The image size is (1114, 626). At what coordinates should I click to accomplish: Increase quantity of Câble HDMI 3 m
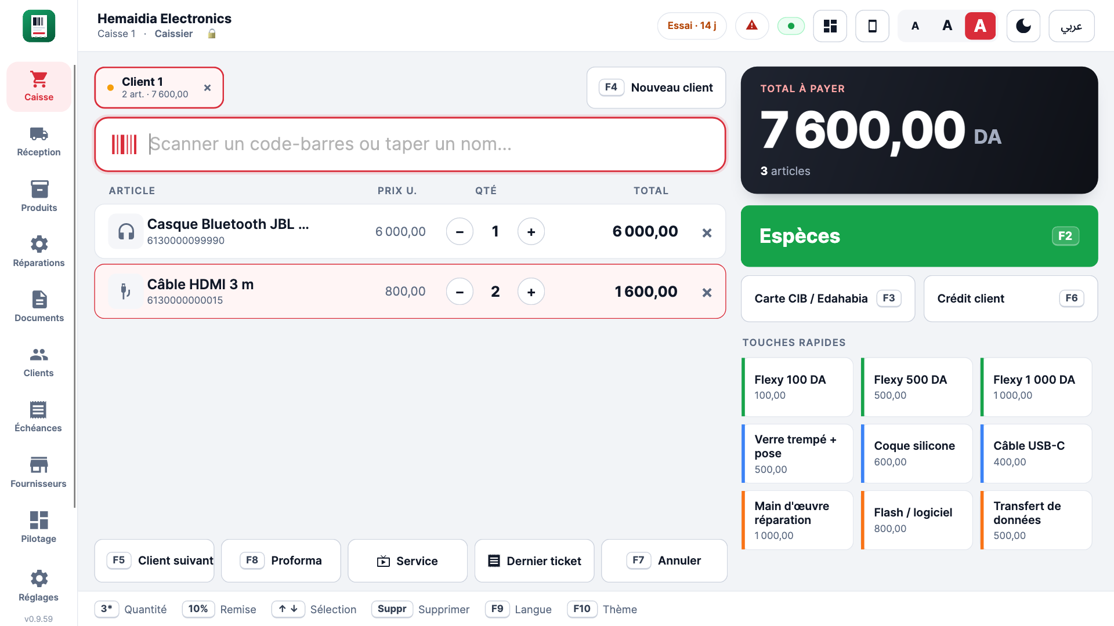531,292
